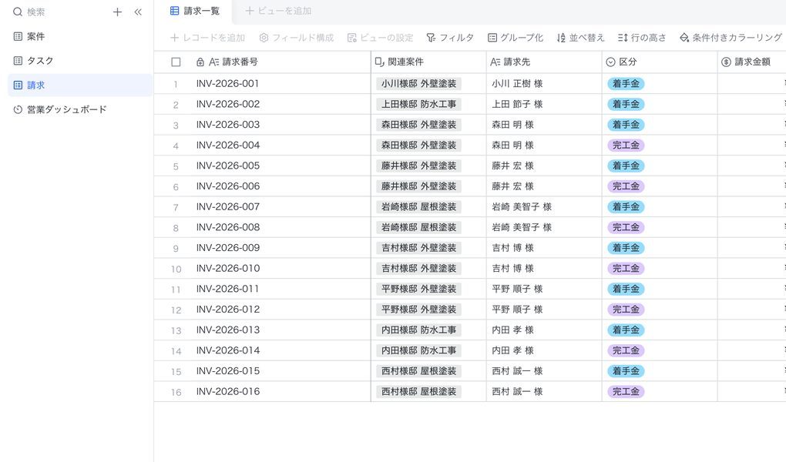Click the search magnifier icon in sidebar
The image size is (786, 462).
18,12
